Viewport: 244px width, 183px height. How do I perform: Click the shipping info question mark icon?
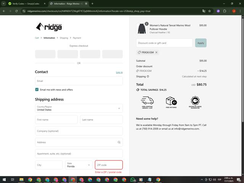148,76
